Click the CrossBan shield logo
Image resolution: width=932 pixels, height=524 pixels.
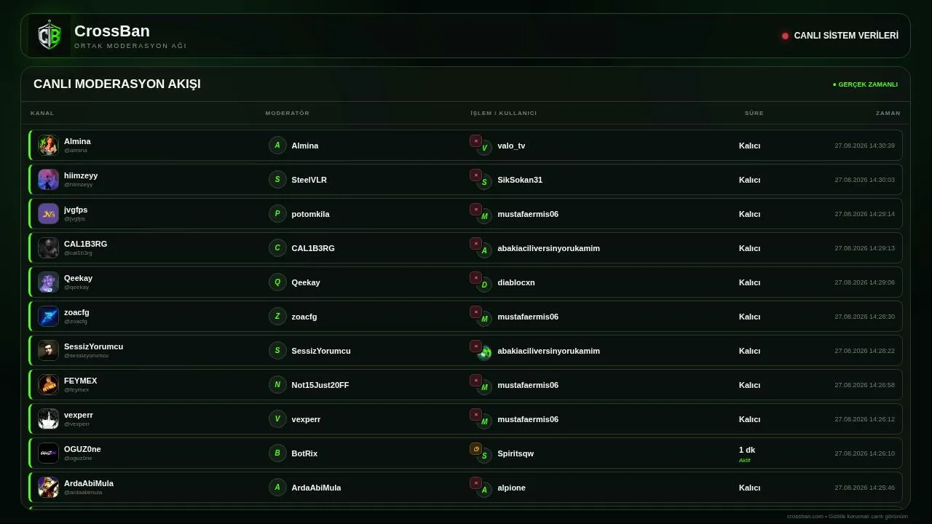50,36
